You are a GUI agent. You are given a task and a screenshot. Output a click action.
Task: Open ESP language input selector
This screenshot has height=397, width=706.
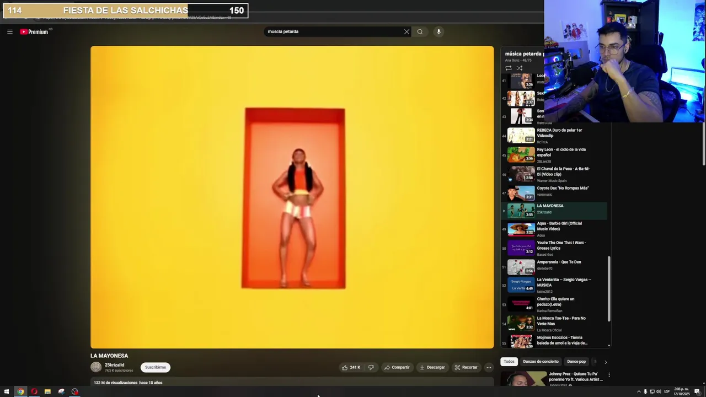[667, 391]
